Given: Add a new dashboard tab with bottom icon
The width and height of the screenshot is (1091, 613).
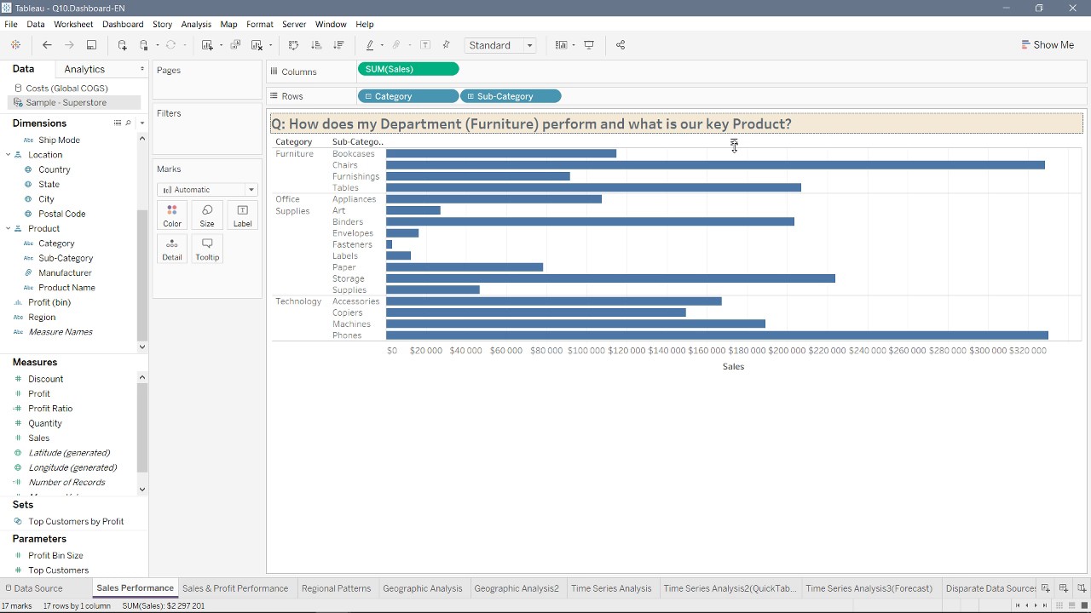Looking at the screenshot, I should 1064,588.
